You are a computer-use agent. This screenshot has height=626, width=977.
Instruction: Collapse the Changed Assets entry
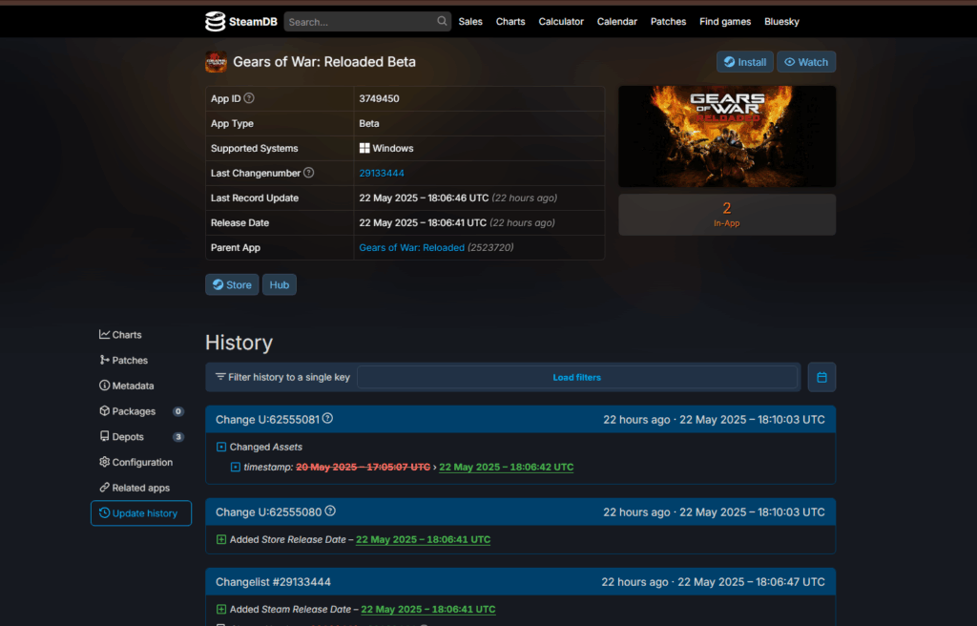tap(221, 447)
